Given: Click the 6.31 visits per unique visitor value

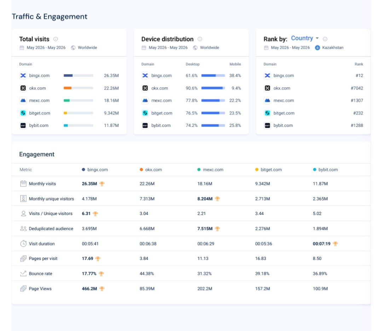Looking at the screenshot, I should click(86, 214).
